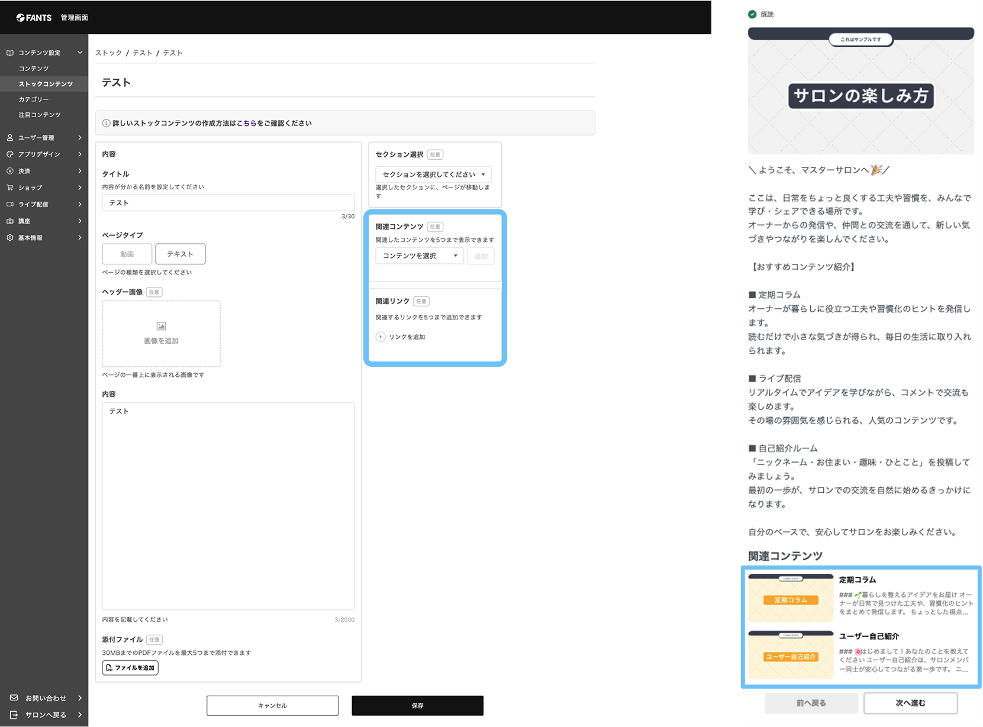Open ストックコンテンツ in the sidebar
The image size is (983, 727).
point(46,84)
